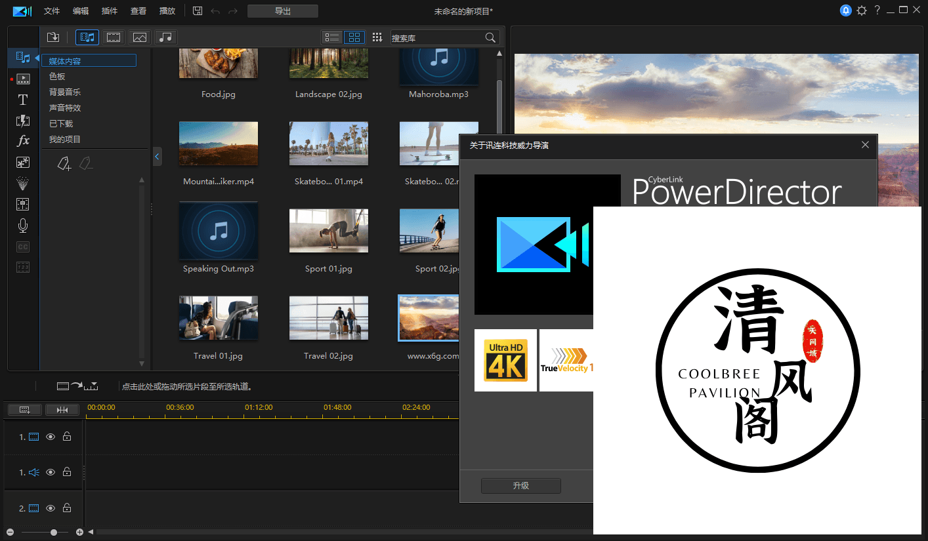Open the particle room icon
This screenshot has width=928, height=541.
coord(23,184)
